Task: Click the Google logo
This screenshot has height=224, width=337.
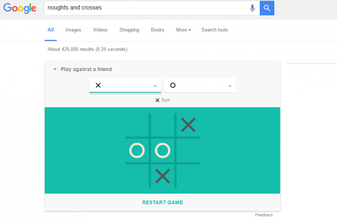Action: 20,8
